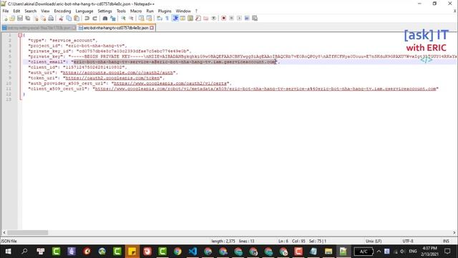The height and width of the screenshot is (258, 458).
Task: Open the Run menu
Action: 150,11
